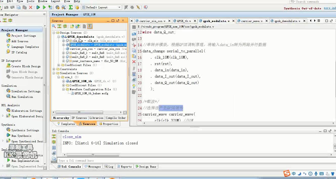The width and height of the screenshot is (336, 179).
Task: Switch to carrier_wave.v editor tab
Action: pyautogui.click(x=252, y=21)
